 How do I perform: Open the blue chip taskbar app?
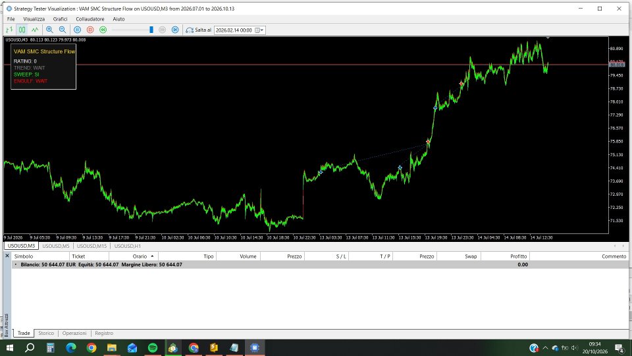coord(255,347)
